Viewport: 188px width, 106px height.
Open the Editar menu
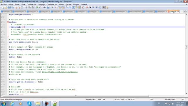click(11, 4)
